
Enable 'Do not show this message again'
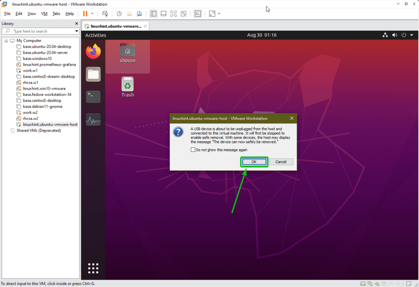pos(193,150)
